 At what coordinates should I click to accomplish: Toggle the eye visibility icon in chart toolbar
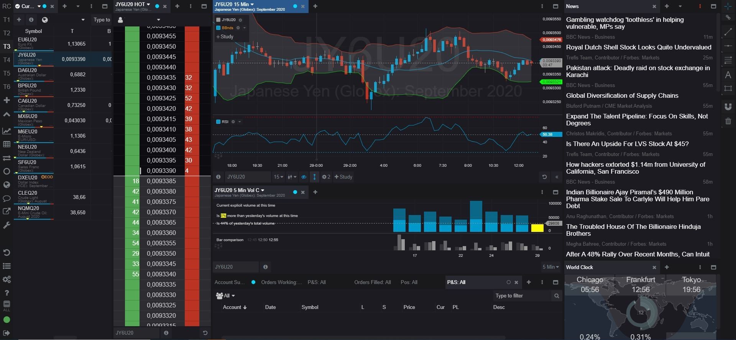[304, 177]
